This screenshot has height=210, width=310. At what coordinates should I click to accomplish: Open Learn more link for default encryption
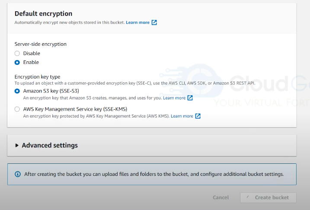tap(137, 22)
